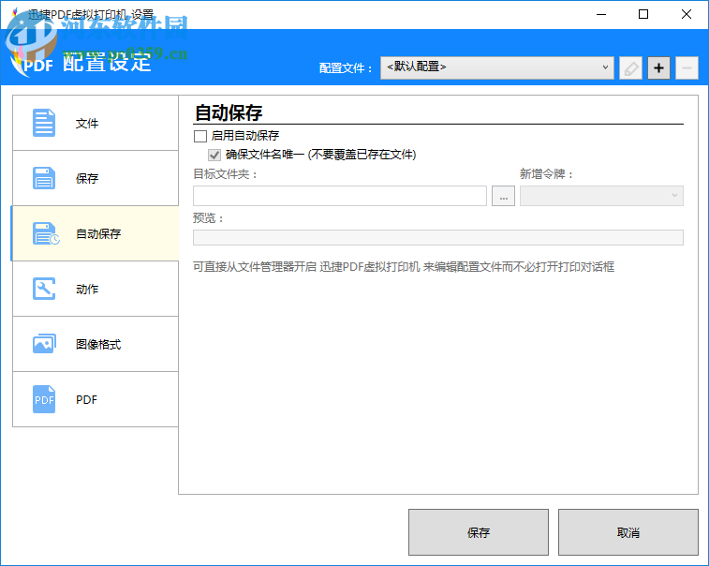This screenshot has width=709, height=566.
Task: Click the 动作 wrench icon
Action: coord(44,289)
